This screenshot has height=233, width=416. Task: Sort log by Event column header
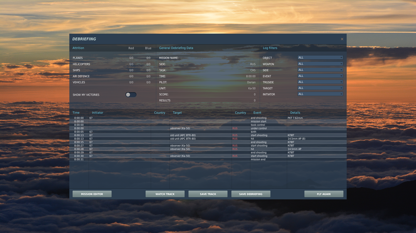257,113
